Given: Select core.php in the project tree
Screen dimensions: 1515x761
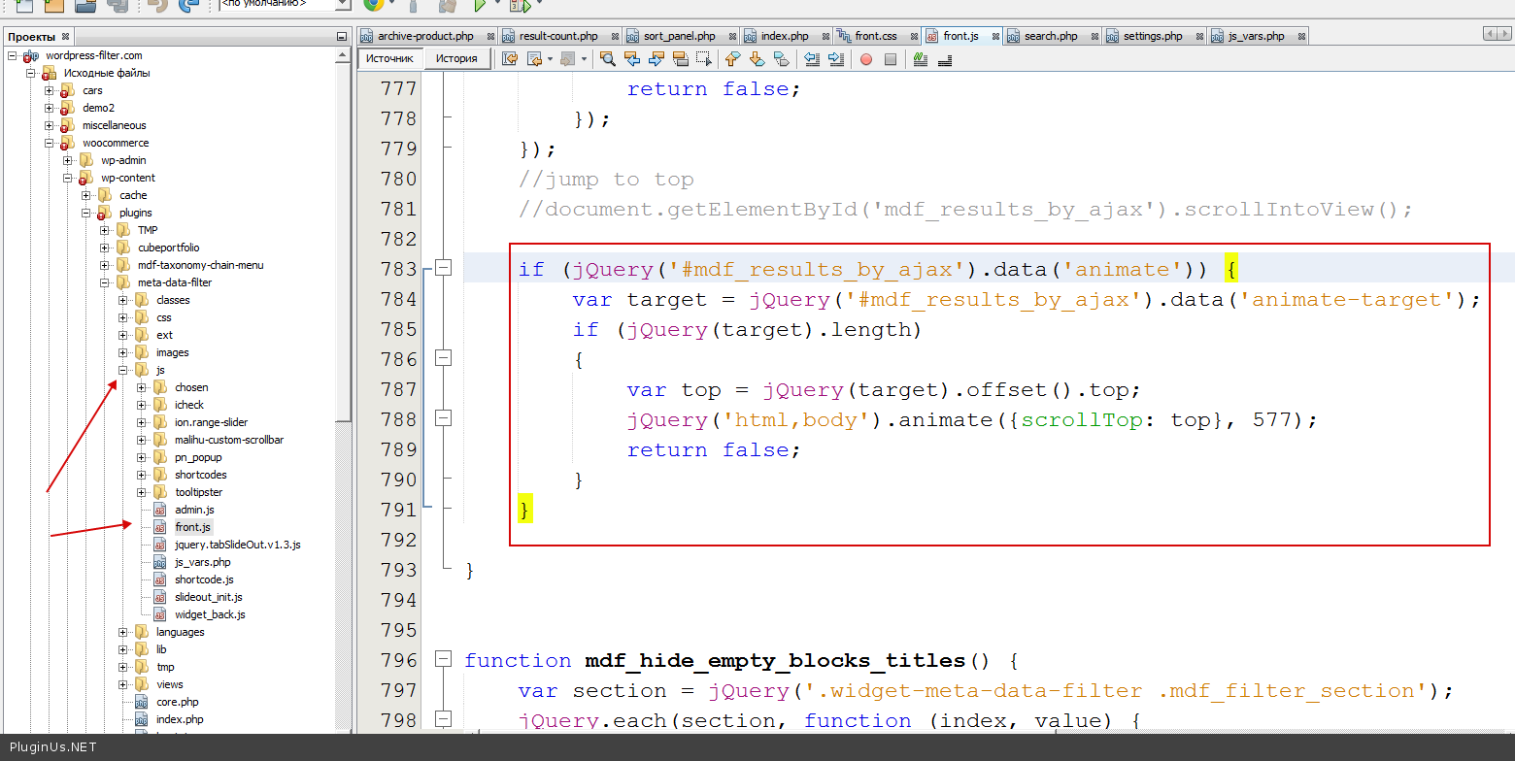Looking at the screenshot, I should [177, 702].
